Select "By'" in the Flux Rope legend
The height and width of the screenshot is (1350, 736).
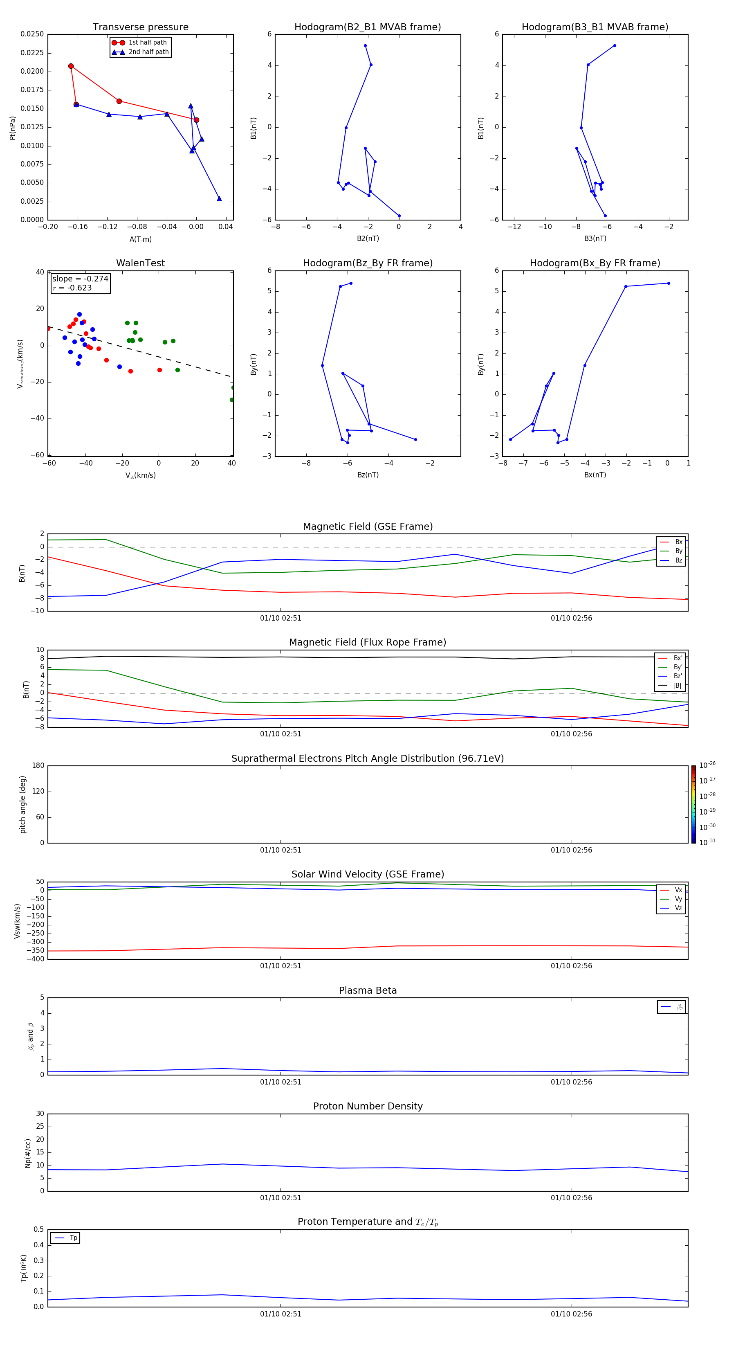pos(671,667)
